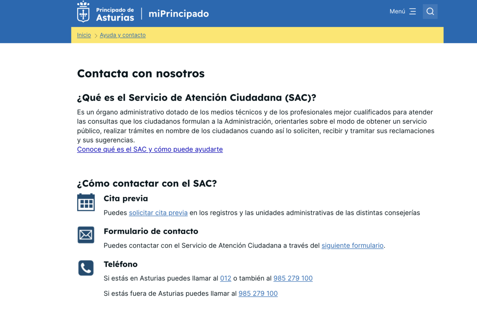Click the envelope icon for Formulario de contacto
Image resolution: width=477 pixels, height=317 pixels.
click(x=86, y=235)
